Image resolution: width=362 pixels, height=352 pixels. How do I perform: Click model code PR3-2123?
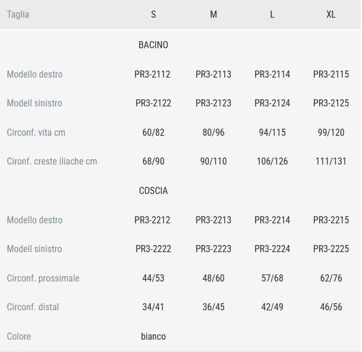(x=213, y=103)
